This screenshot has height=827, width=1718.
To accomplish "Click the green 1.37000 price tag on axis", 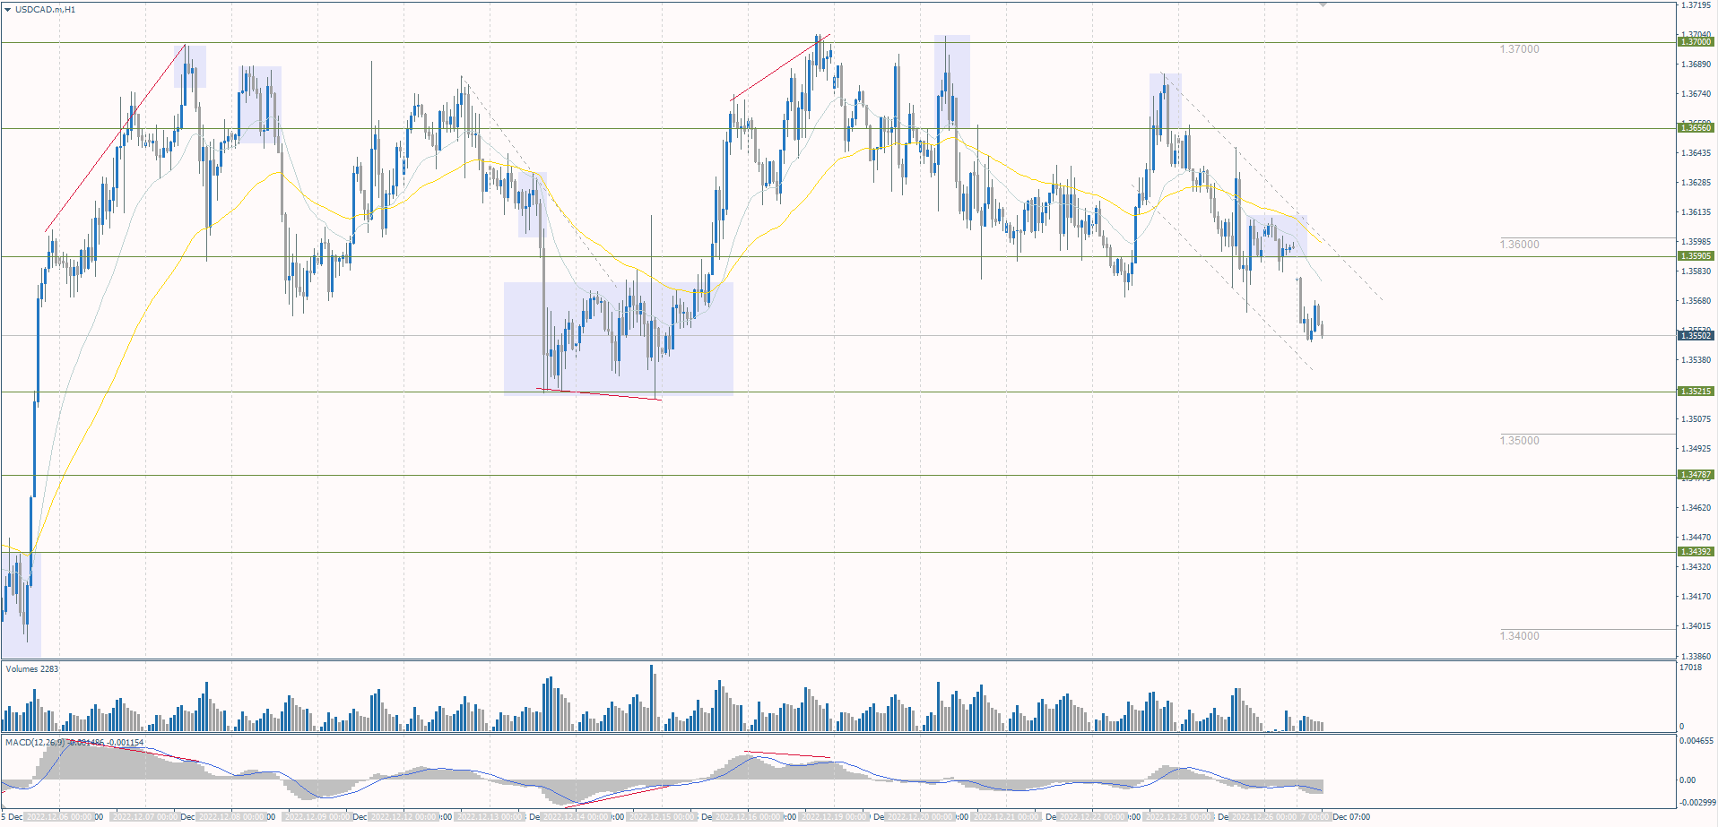I will point(1696,42).
